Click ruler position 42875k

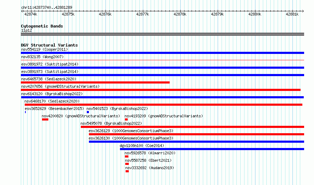coord(68,14)
